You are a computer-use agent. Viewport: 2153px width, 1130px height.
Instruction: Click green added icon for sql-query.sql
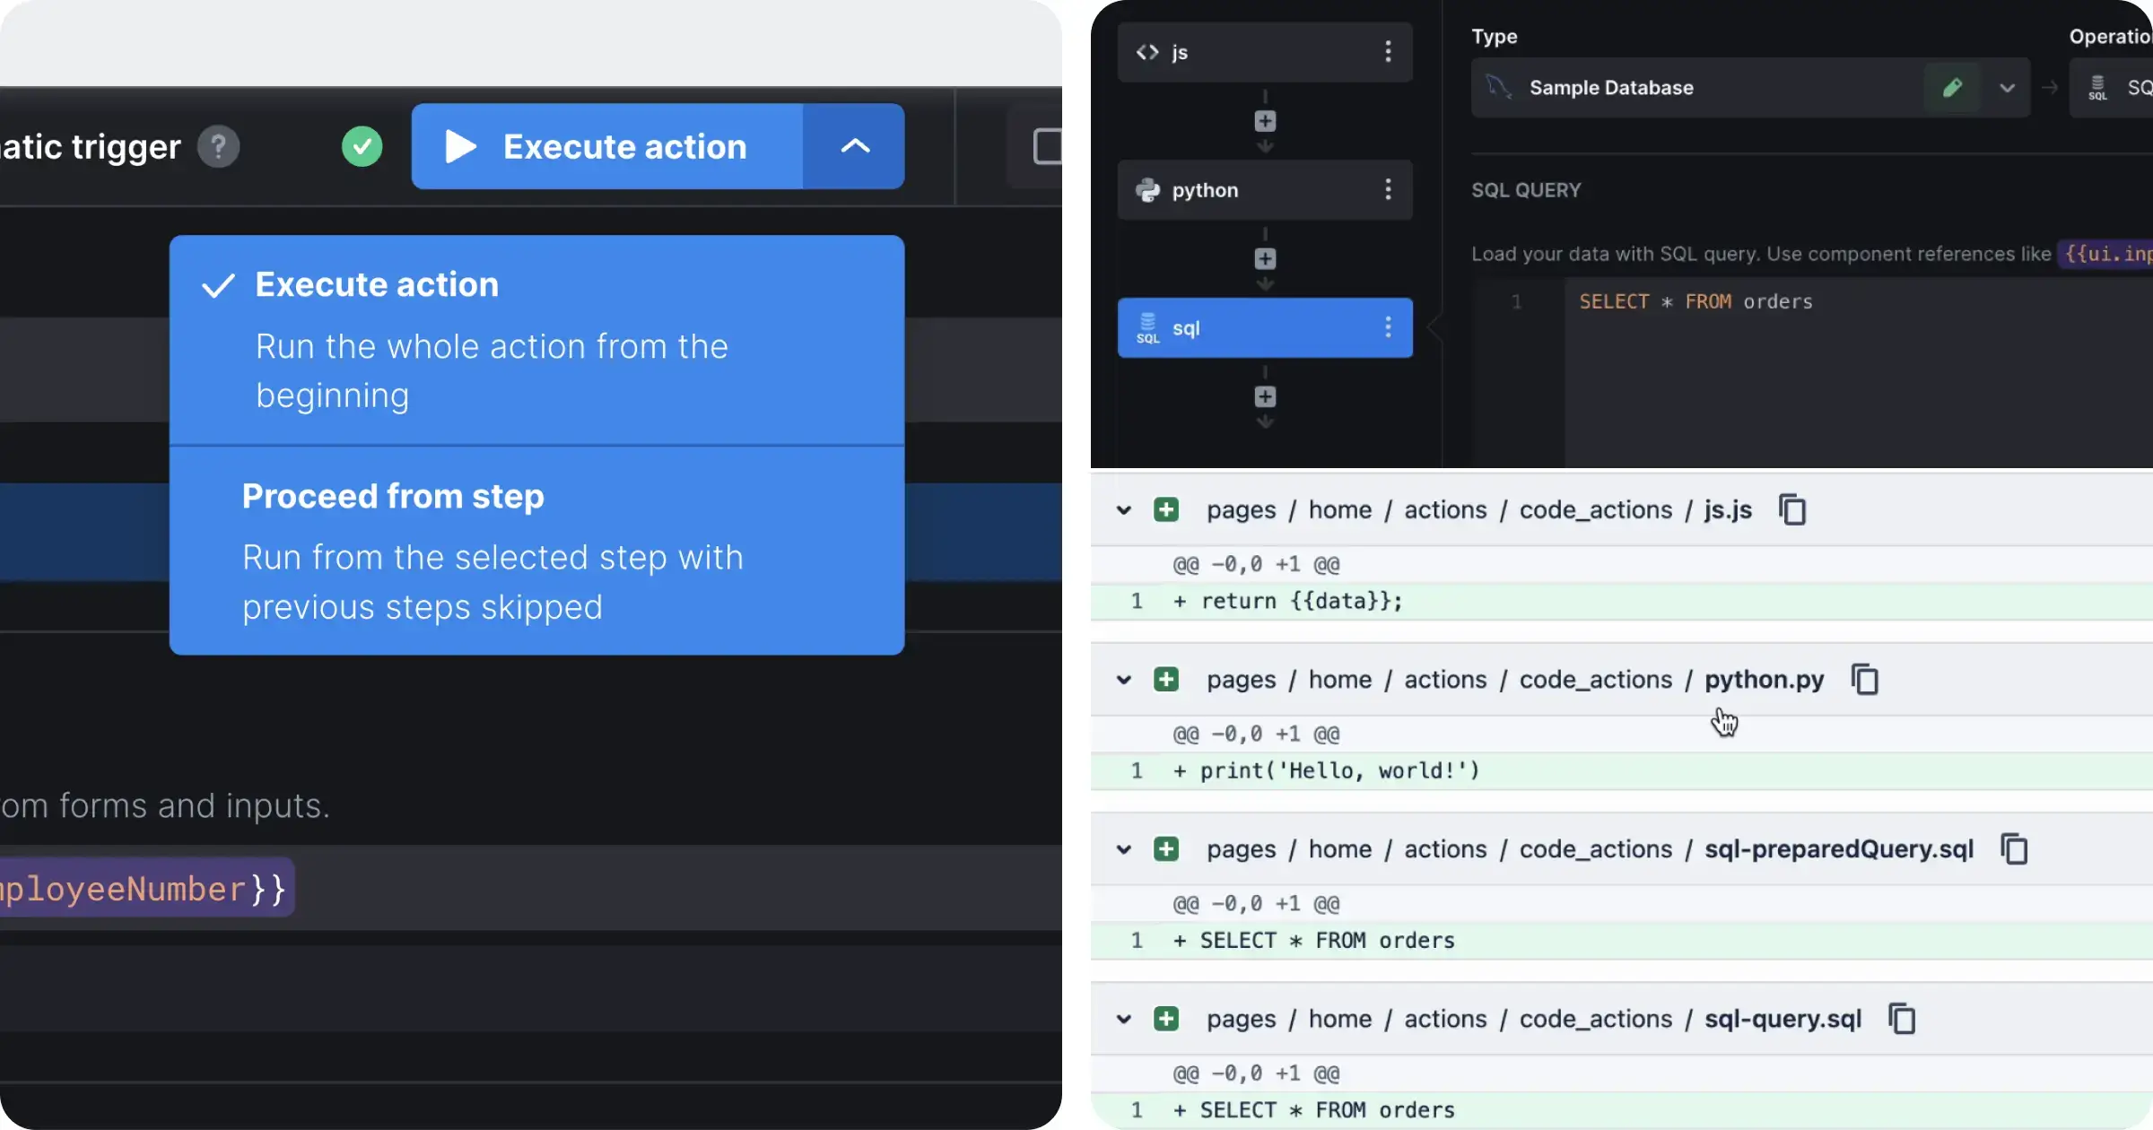point(1166,1020)
